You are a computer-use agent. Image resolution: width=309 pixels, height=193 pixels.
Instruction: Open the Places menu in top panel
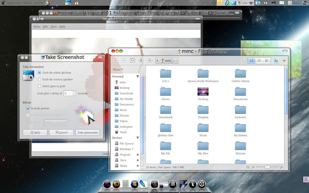pyautogui.click(x=27, y=3)
